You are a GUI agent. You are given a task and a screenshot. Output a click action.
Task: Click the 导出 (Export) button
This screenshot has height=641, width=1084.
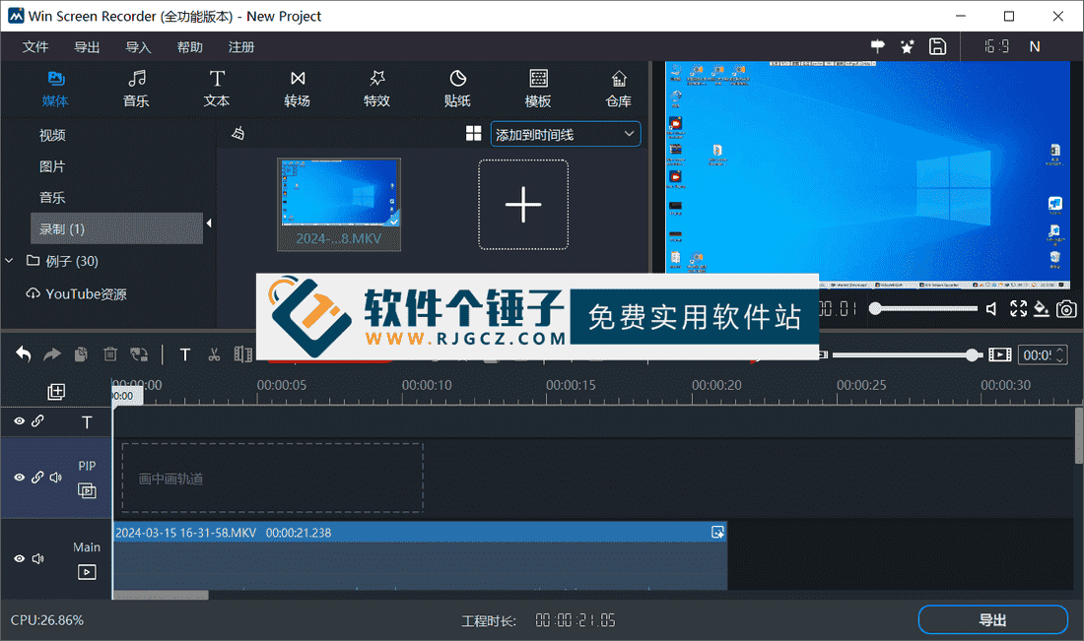992,619
